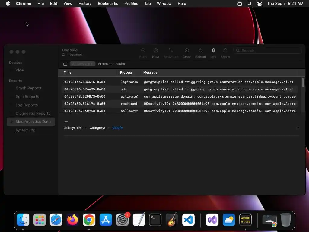Image resolution: width=309 pixels, height=232 pixels.
Task: Launch Firefox from the Dock
Action: click(x=72, y=220)
